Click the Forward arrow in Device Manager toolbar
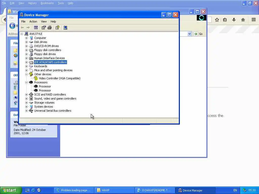Viewport: 259px width, 194px height. [x=28, y=28]
